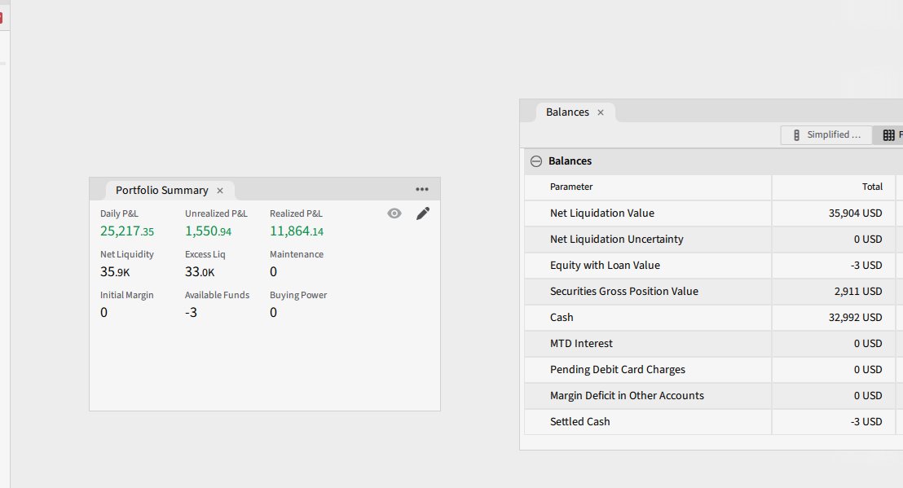Click the 35,904 USD total value

pos(855,213)
